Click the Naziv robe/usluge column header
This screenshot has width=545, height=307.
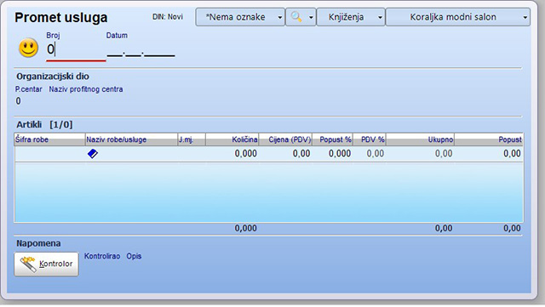[131, 139]
